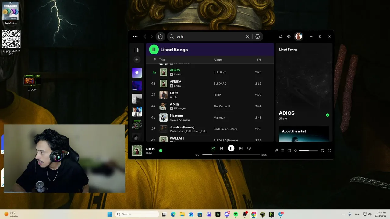This screenshot has height=219, width=390.
Task: Expand Your Library sidebar
Action: 137,50
